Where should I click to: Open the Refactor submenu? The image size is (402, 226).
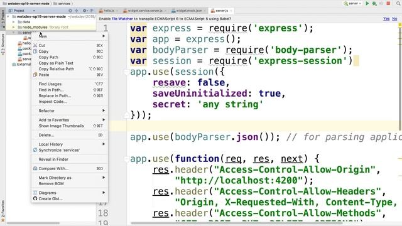69,110
